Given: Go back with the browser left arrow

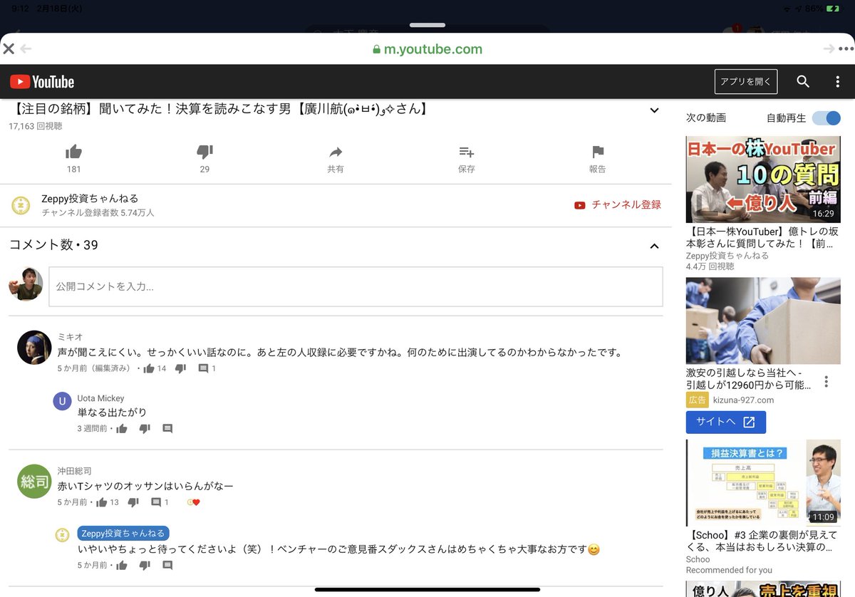Looking at the screenshot, I should [x=26, y=49].
